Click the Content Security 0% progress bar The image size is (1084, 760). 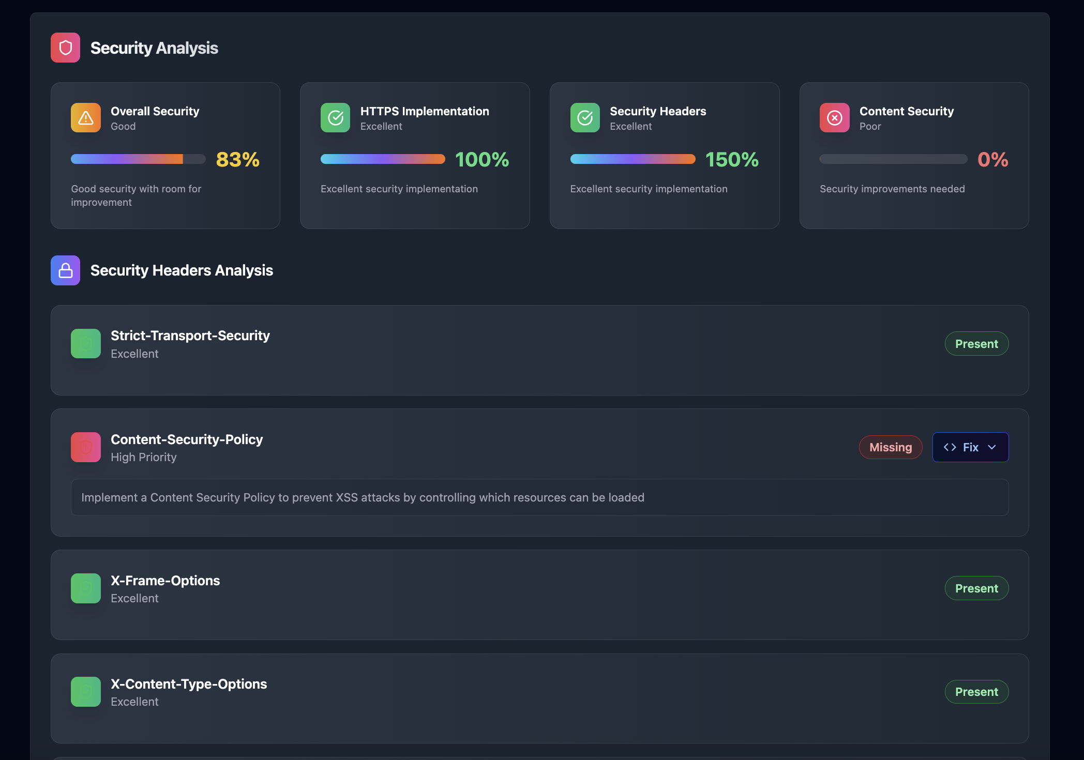click(893, 159)
